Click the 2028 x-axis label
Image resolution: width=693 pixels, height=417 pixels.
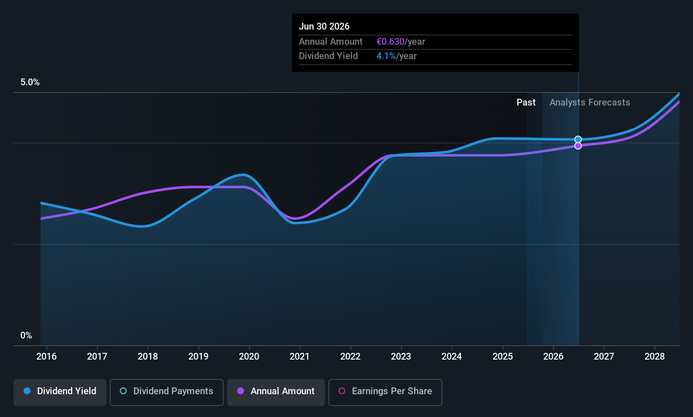click(655, 357)
